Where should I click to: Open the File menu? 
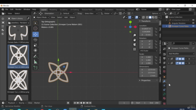[6, 9]
